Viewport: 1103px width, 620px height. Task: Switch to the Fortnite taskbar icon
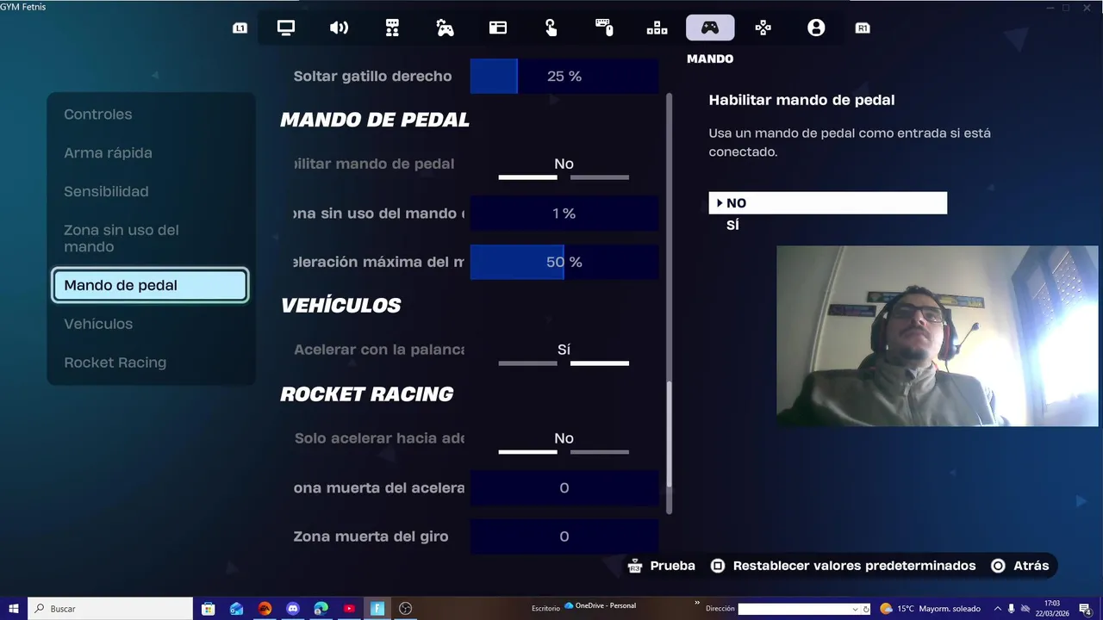click(x=377, y=608)
